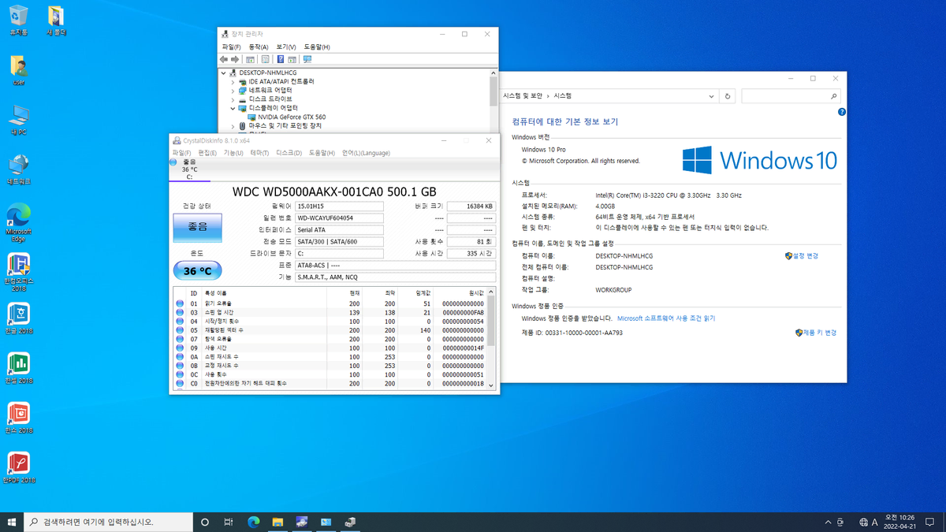Click the firmware value 15.01H15

(339, 206)
